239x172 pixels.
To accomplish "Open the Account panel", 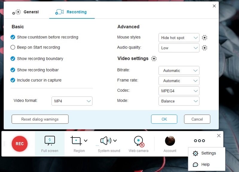I will (170, 141).
